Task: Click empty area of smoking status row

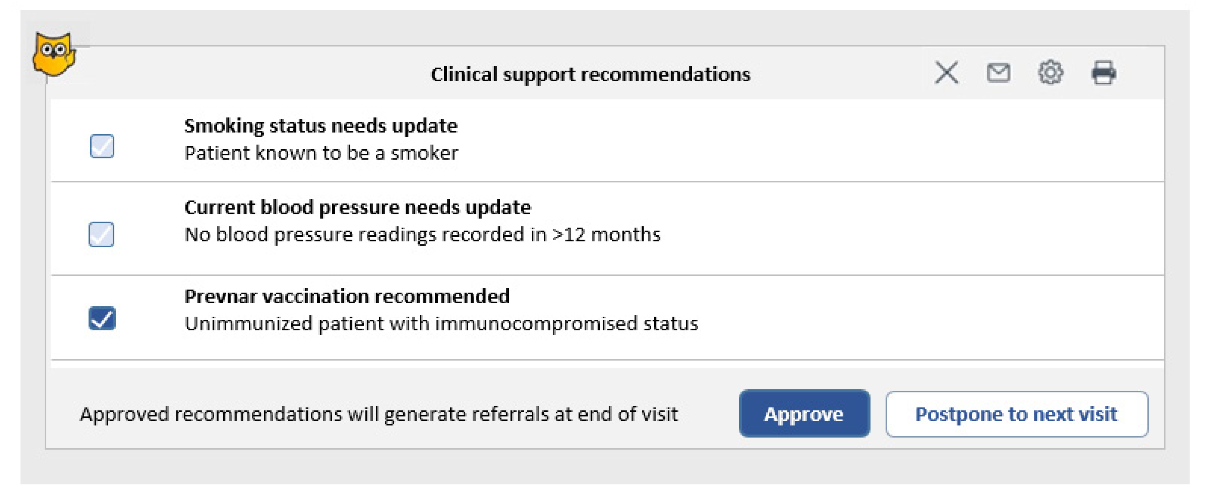Action: 797,140
